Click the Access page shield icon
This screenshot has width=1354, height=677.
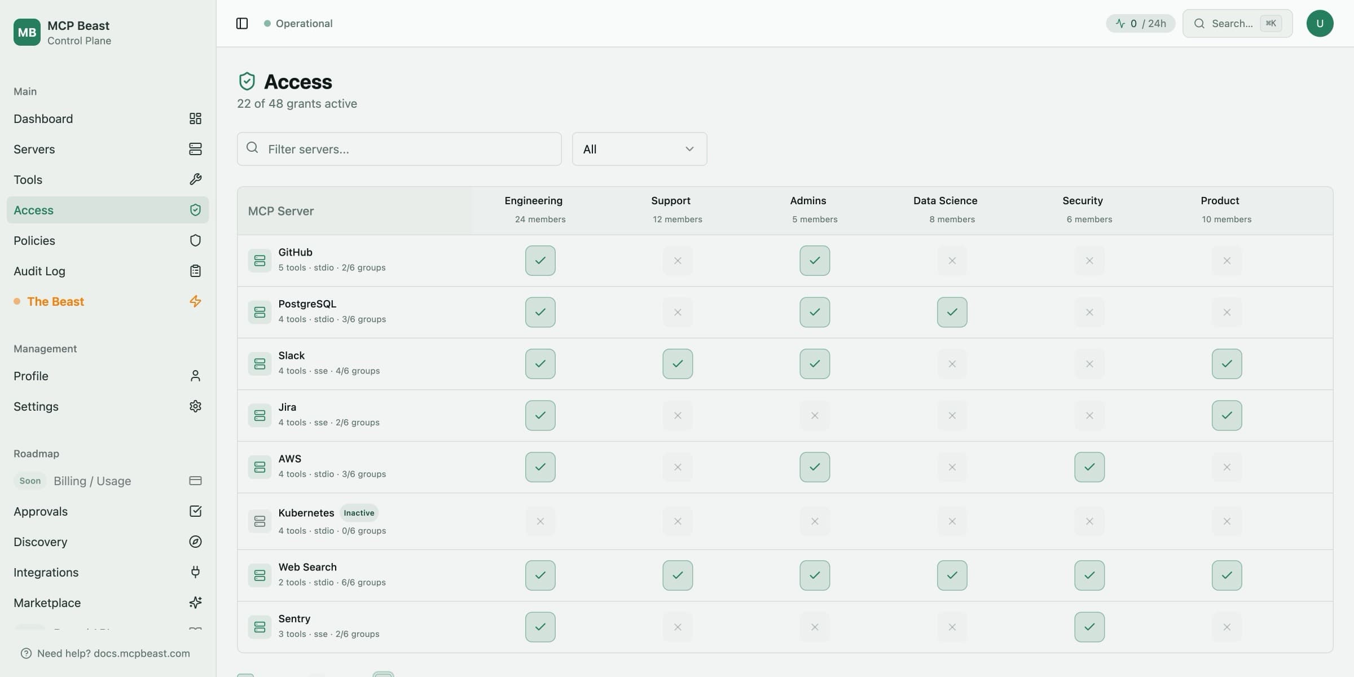(247, 81)
